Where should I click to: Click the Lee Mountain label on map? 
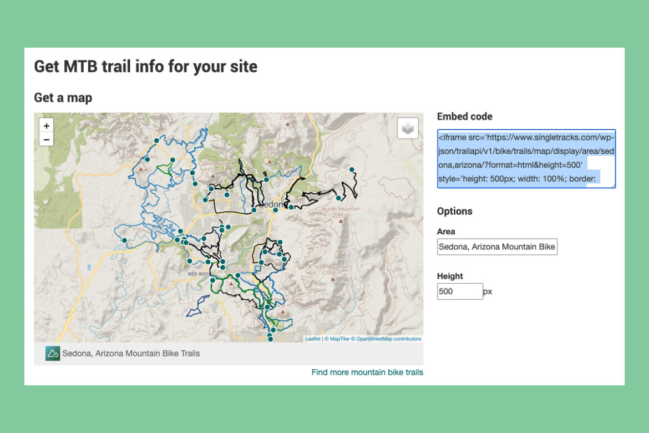332,270
